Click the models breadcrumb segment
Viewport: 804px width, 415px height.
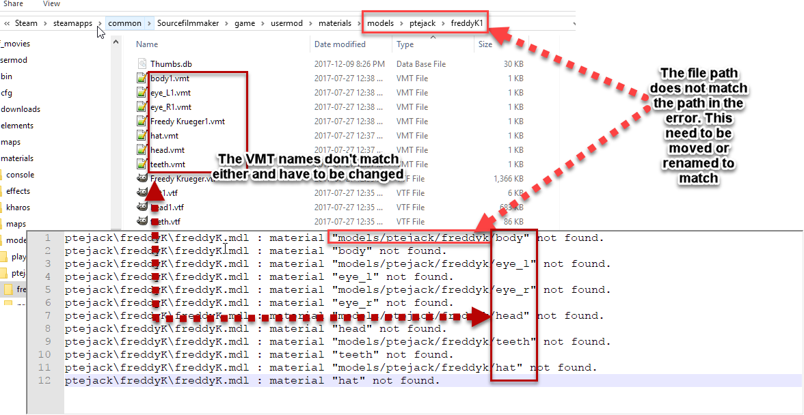coord(380,23)
